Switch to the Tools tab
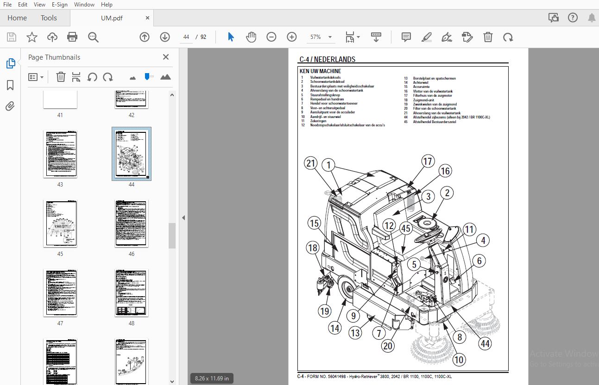This screenshot has width=599, height=385. click(49, 18)
